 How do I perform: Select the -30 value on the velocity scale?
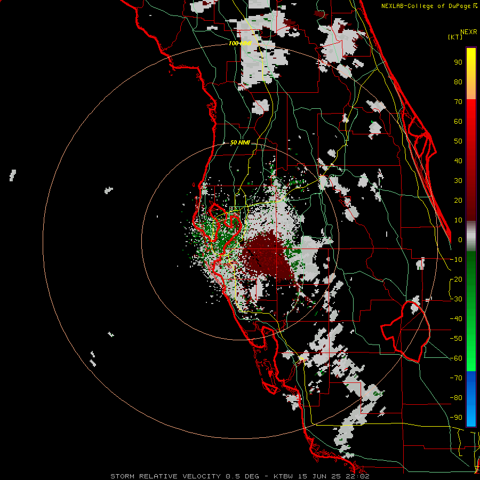[x=456, y=299]
